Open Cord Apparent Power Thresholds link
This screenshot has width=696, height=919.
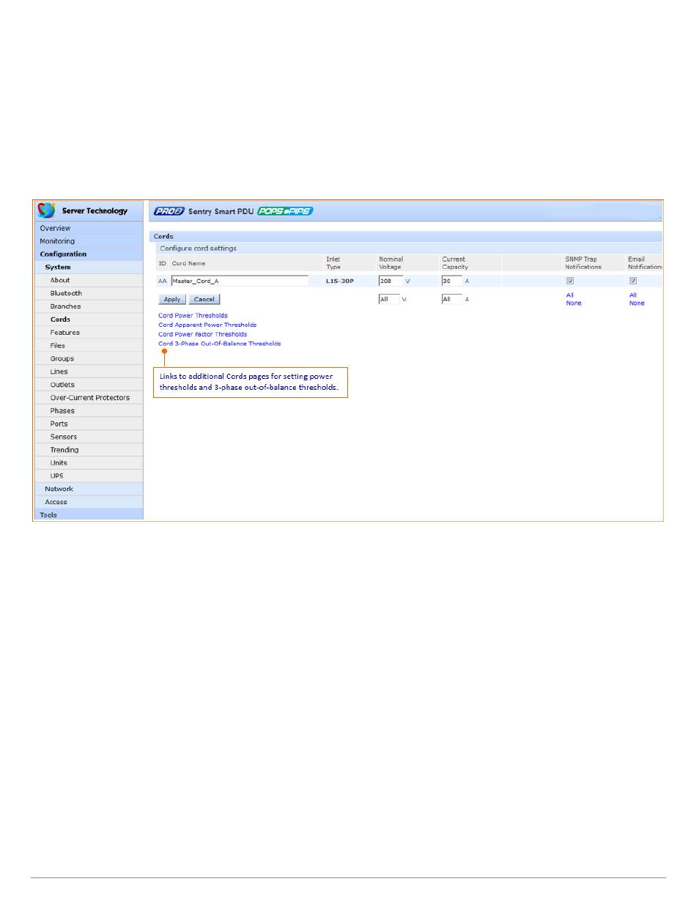tap(207, 325)
